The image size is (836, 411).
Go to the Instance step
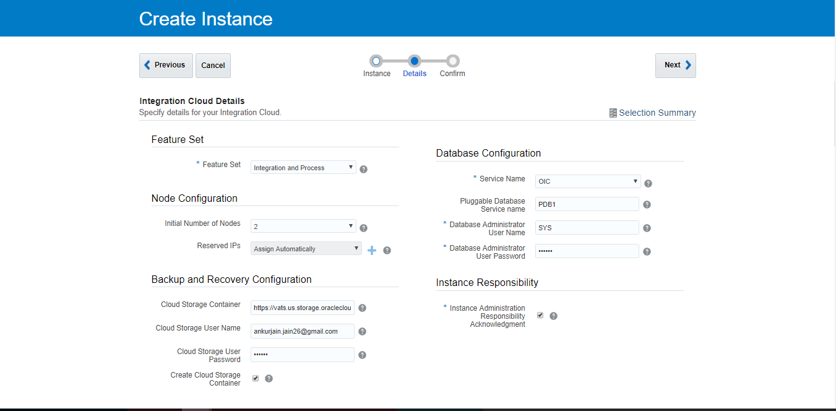[x=377, y=61]
